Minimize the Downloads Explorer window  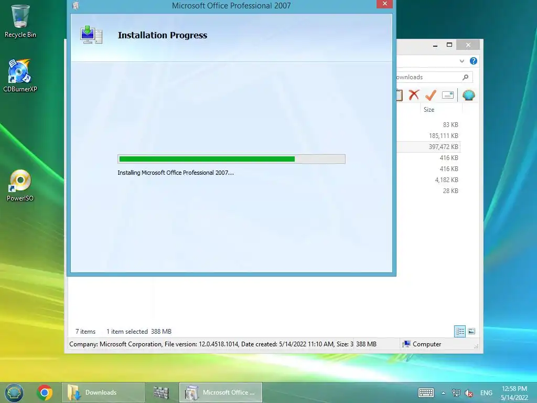pyautogui.click(x=435, y=45)
